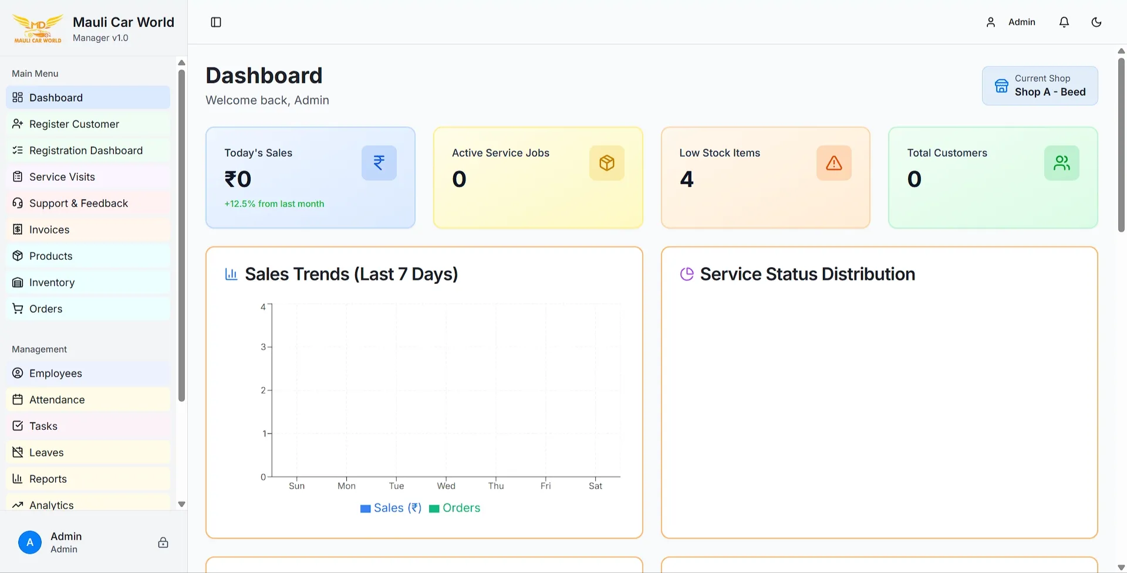Expand the Admin user menu
This screenshot has width=1127, height=573.
coord(1010,22)
